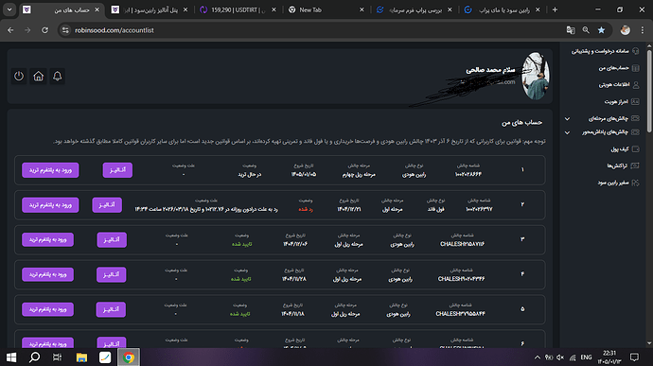Open Chrome three-dot menu
Image resolution: width=653 pixels, height=366 pixels.
click(x=643, y=30)
